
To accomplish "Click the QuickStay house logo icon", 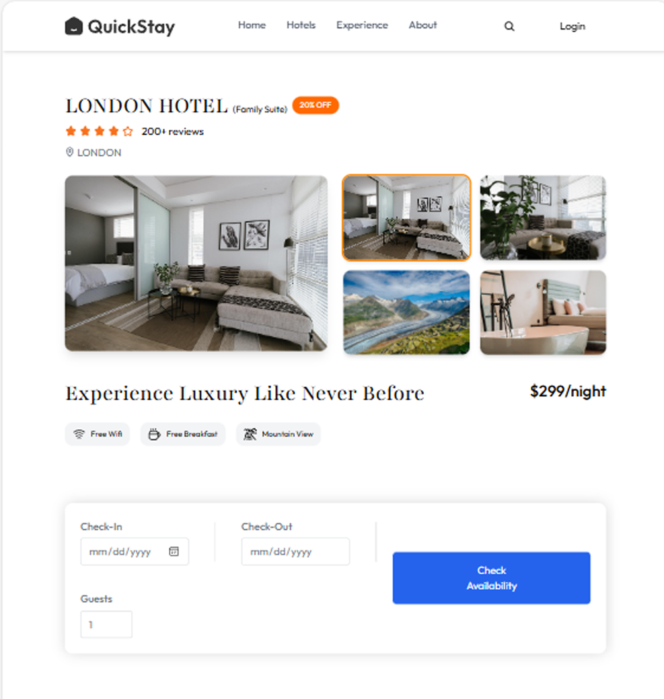I will (x=74, y=26).
